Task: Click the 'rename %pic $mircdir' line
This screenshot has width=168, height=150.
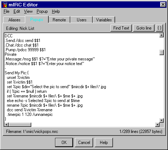Action: pyautogui.click(x=45, y=105)
